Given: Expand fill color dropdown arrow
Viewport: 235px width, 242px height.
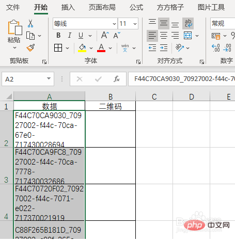Looking at the screenshot, I should click(91, 48).
